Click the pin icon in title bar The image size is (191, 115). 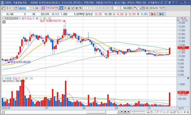click(x=170, y=3)
